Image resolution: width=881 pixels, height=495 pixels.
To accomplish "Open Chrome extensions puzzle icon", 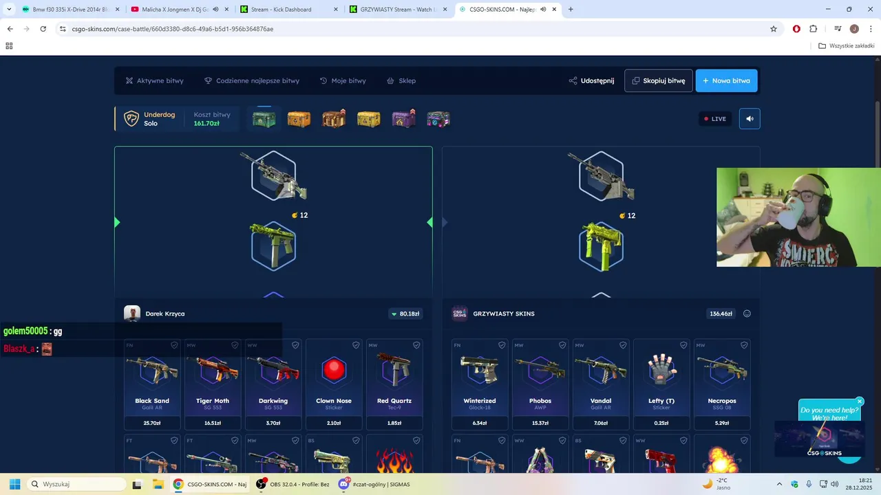I will tap(814, 29).
